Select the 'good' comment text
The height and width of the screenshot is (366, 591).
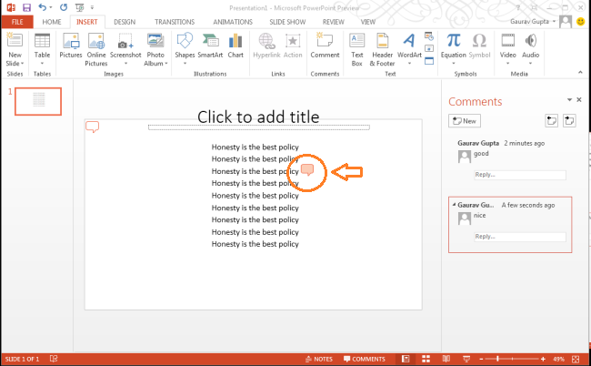click(481, 154)
